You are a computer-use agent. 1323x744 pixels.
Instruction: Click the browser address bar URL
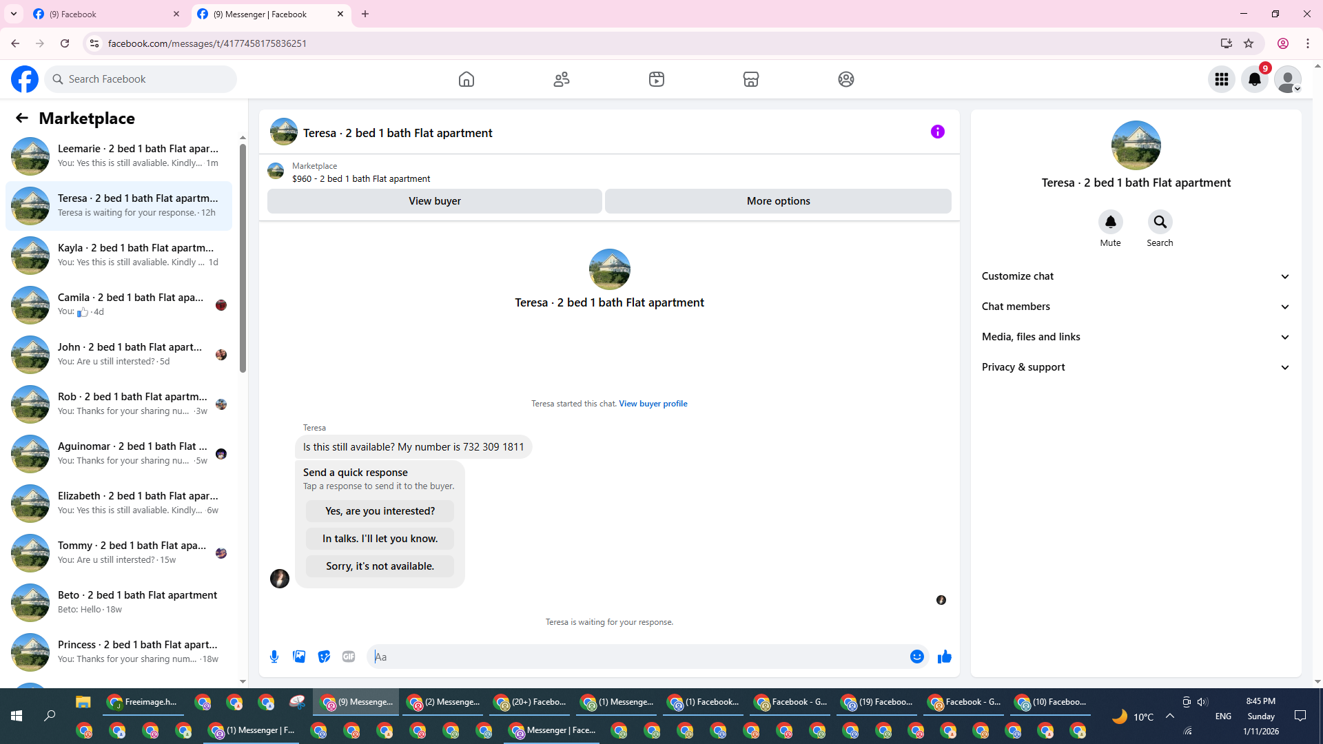[x=207, y=43]
